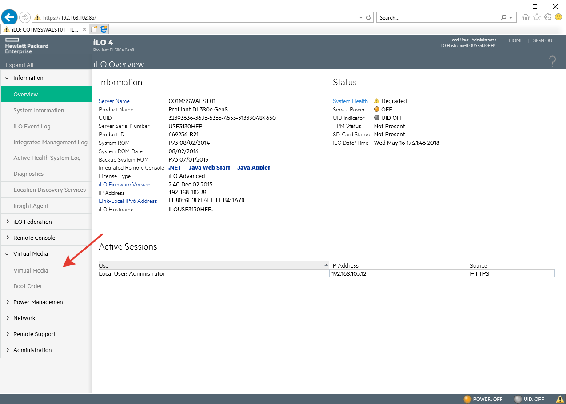This screenshot has height=404, width=566.
Task: Open Boot Order page
Action: (x=46, y=286)
